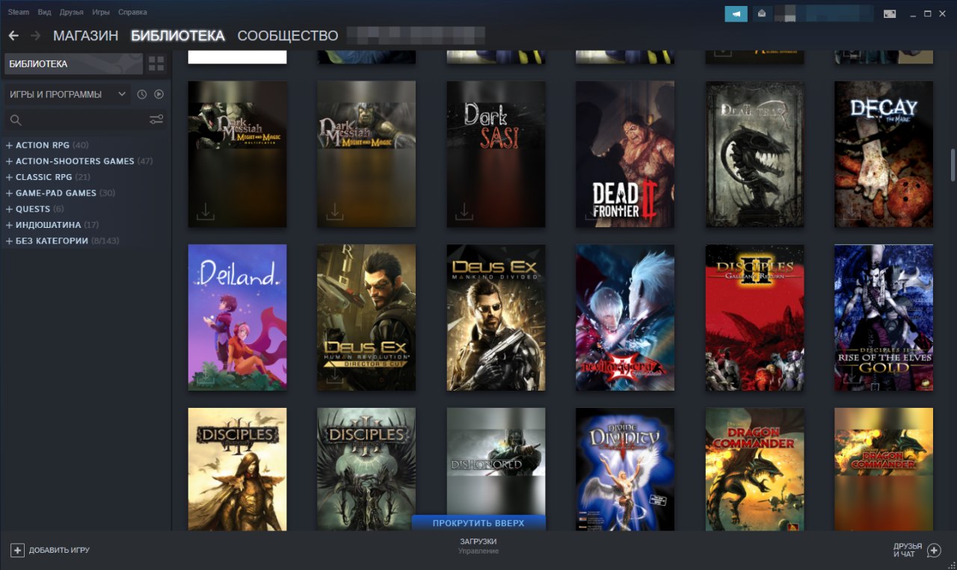
Task: Open the inbox envelope icon
Action: (762, 13)
